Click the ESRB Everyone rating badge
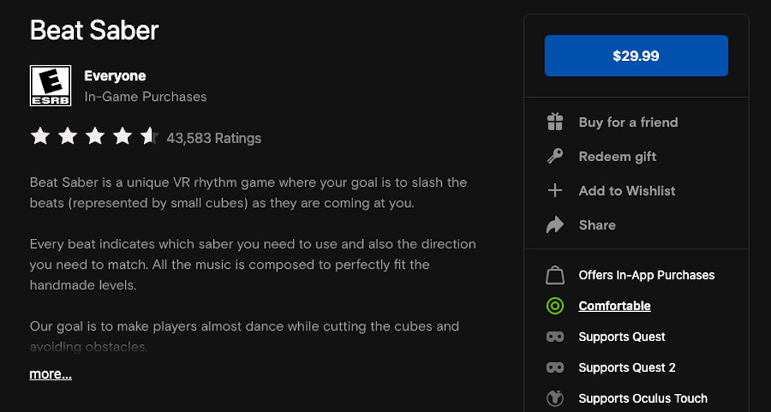This screenshot has height=412, width=771. [x=50, y=86]
